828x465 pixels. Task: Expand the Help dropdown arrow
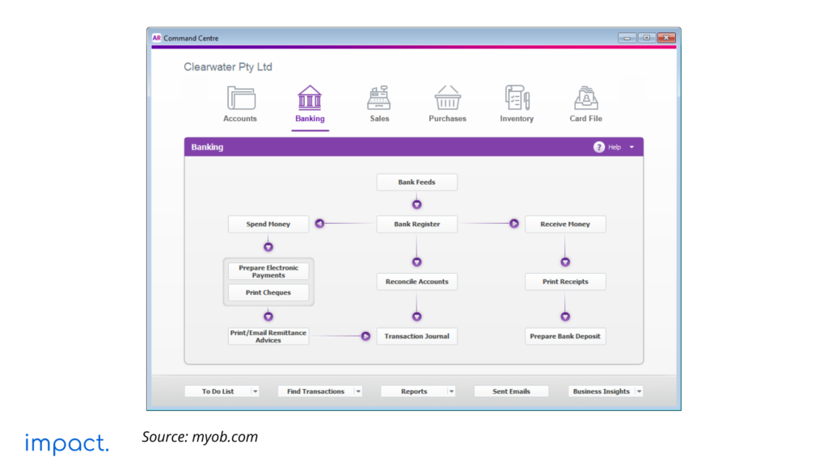click(632, 147)
